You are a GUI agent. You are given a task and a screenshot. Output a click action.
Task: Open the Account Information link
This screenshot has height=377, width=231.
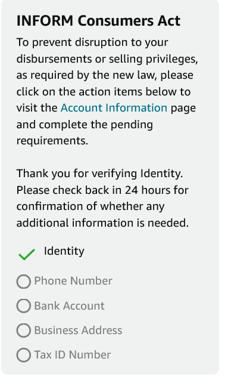114,108
